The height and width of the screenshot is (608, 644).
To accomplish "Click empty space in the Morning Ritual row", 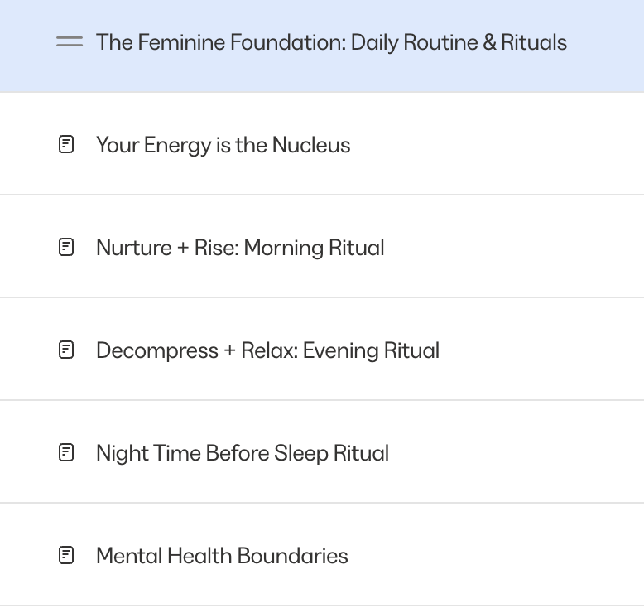I will 513,247.
